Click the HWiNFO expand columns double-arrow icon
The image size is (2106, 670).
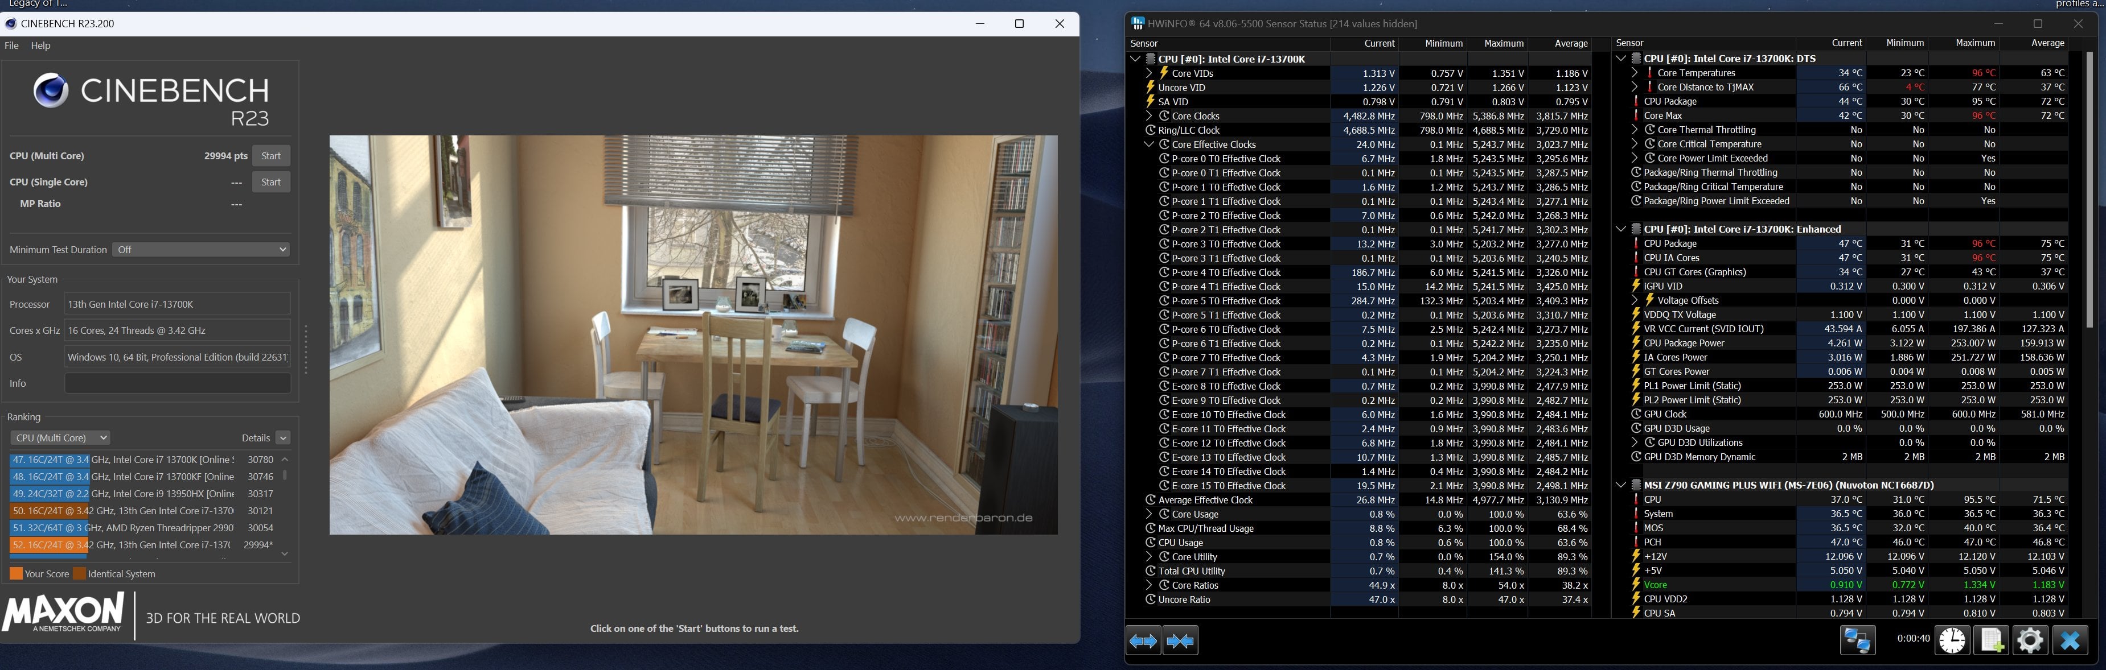click(x=1143, y=642)
